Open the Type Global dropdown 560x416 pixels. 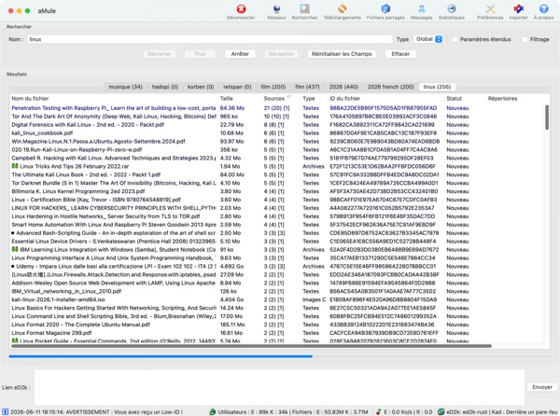[x=427, y=39]
